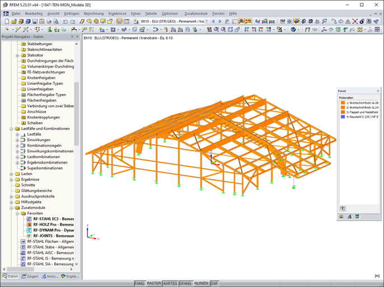Select the New Line tool icon
384x287 pixels.
tap(18, 30)
